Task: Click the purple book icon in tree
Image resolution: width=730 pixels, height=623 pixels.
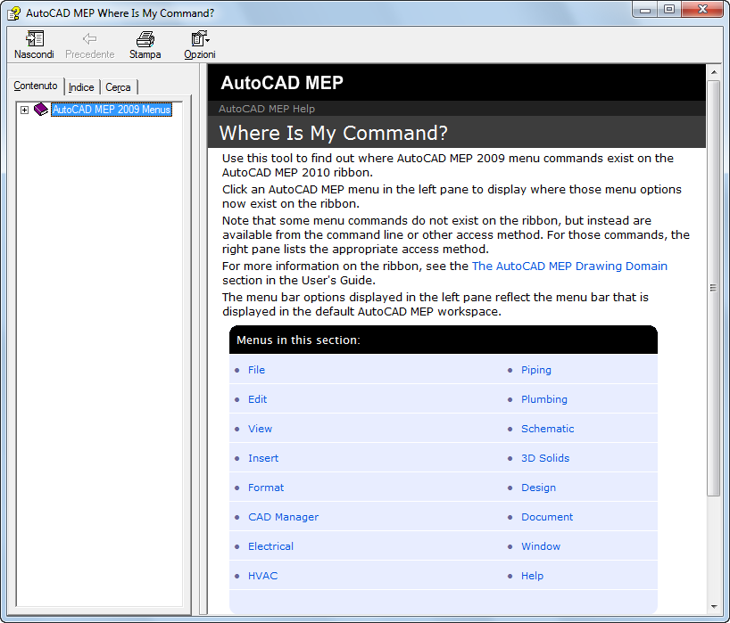Action: (41, 110)
